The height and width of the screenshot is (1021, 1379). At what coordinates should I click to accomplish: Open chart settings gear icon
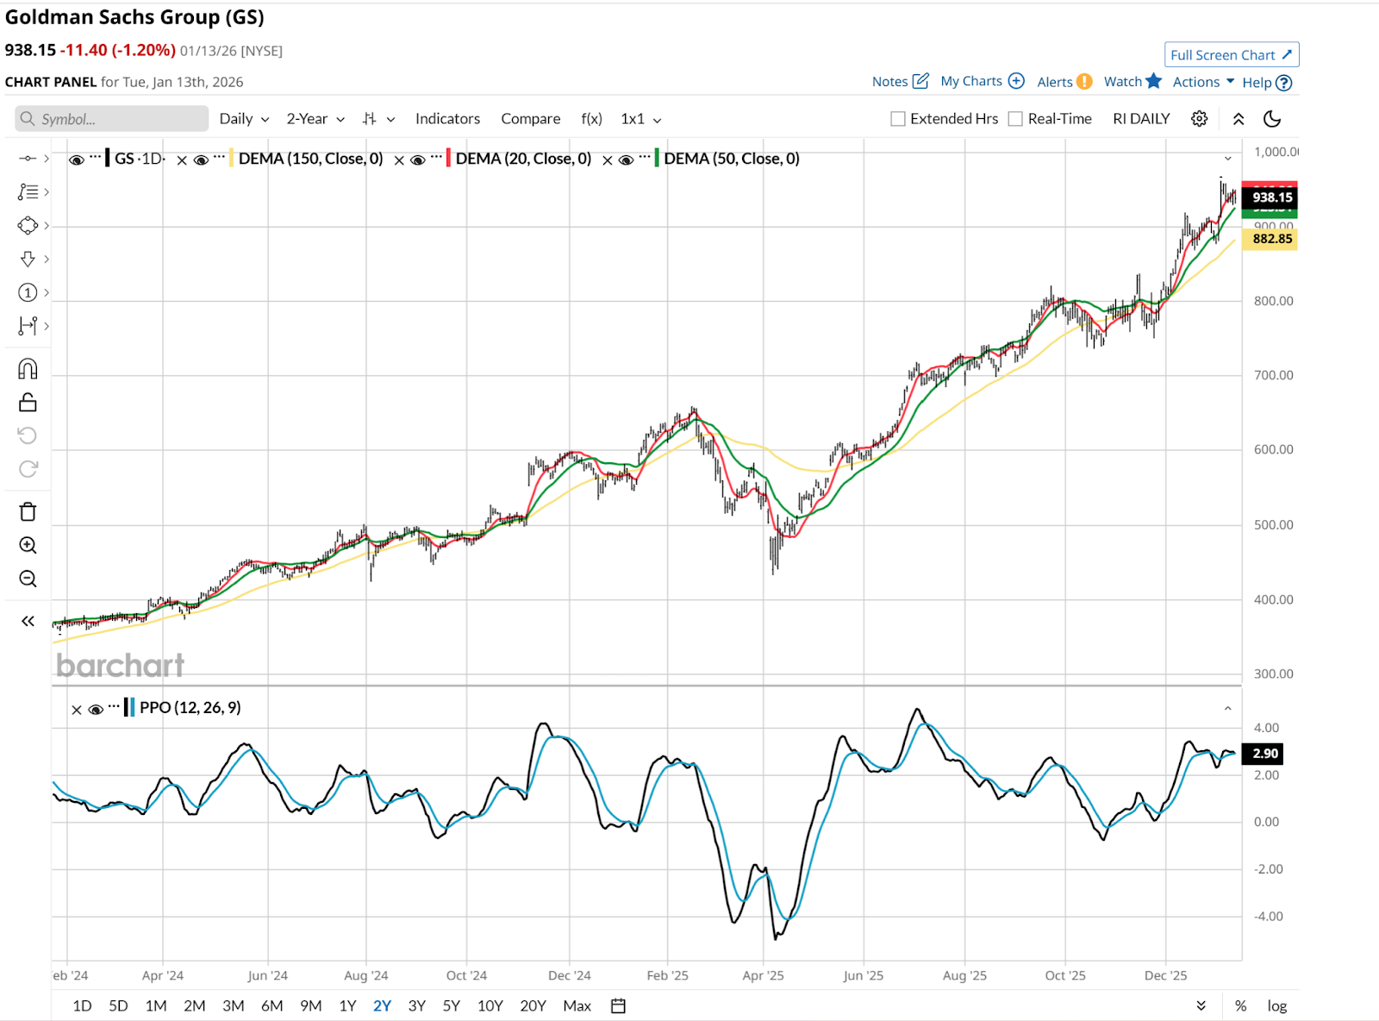click(x=1199, y=119)
